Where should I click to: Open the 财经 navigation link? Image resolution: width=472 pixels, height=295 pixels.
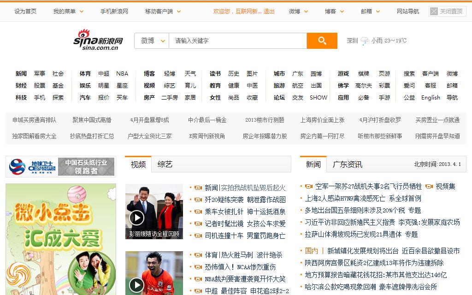click(x=21, y=85)
